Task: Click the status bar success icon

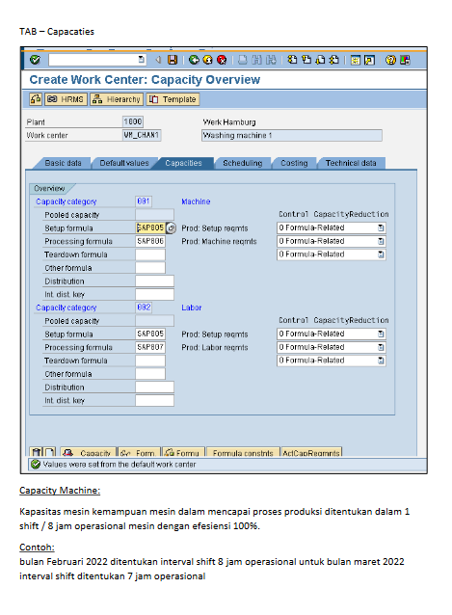Action: (x=36, y=465)
